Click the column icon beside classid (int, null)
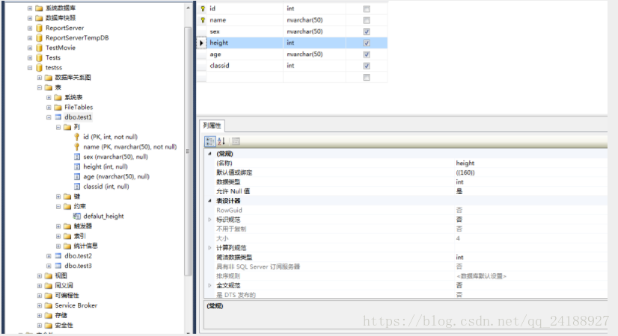This screenshot has height=336, width=618. click(77, 187)
